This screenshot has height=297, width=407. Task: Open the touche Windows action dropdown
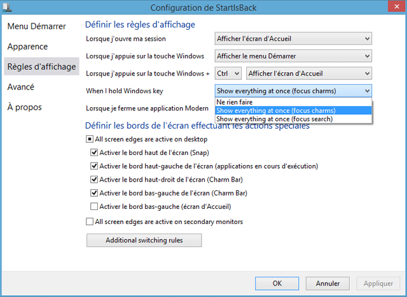pyautogui.click(x=293, y=56)
